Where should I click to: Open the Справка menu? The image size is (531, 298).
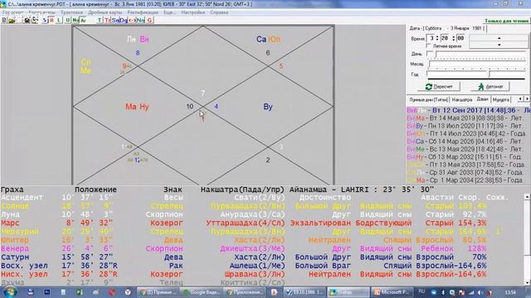coord(219,12)
